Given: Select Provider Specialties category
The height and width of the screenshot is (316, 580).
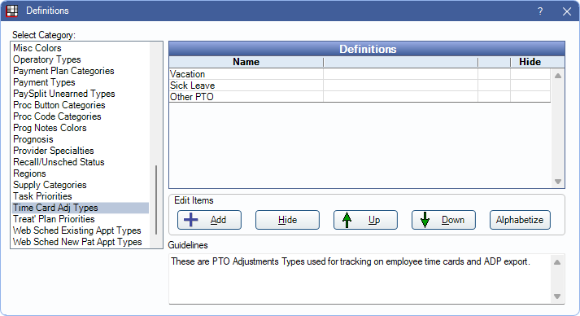Looking at the screenshot, I should click(81, 151).
